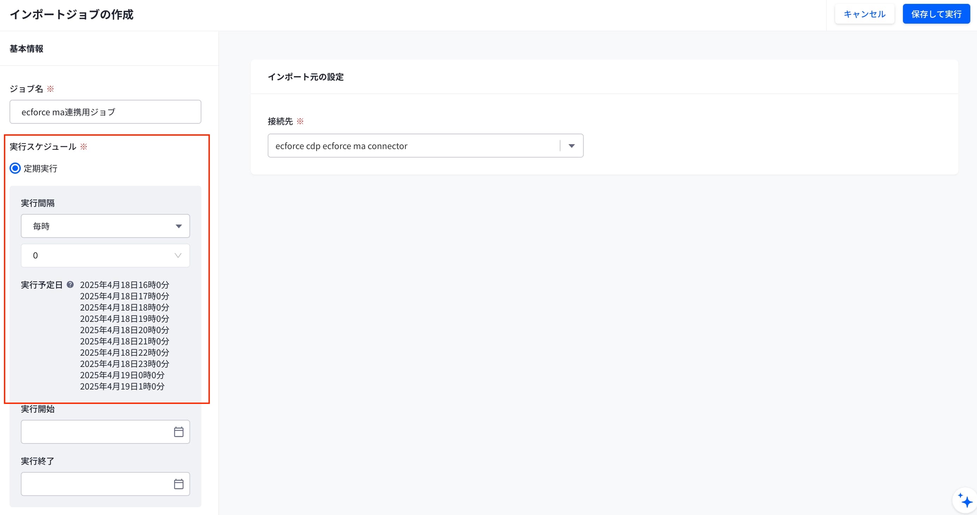
Task: Click the 毎時 dropdown arrow icon
Action: (178, 226)
